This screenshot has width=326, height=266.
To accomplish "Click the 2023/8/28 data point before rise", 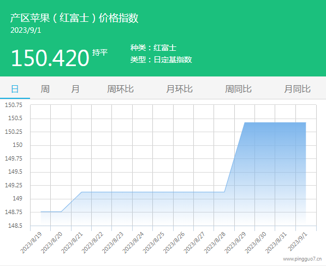I will tap(224, 192).
